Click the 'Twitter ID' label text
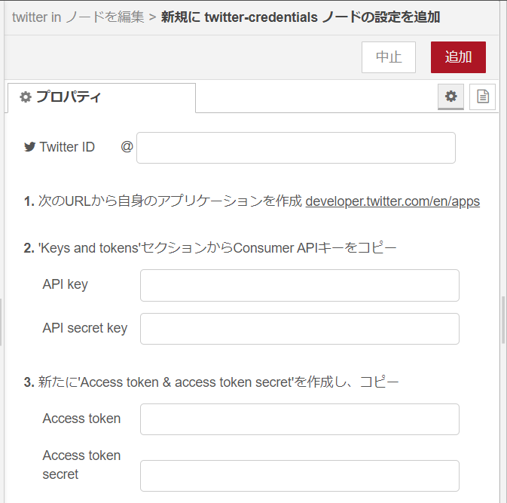This screenshot has width=507, height=503. (67, 147)
